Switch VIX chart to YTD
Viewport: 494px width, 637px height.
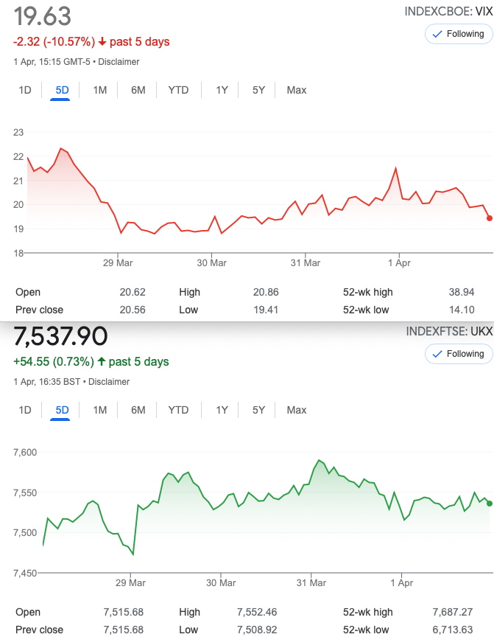[x=178, y=90]
